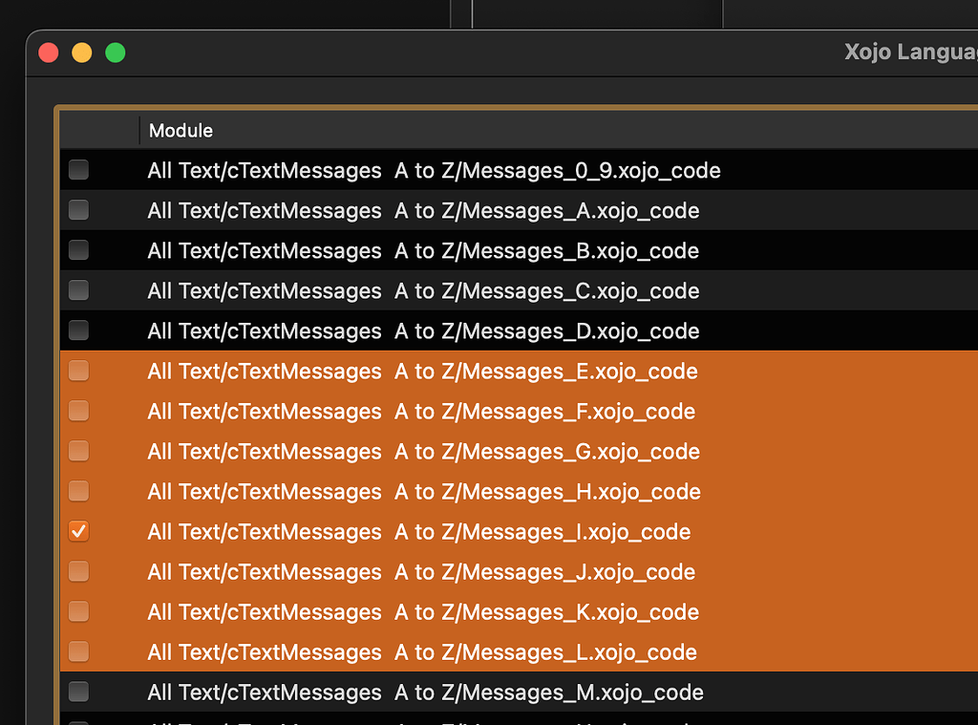
Task: Check the Messages_H.xojo_code checkbox
Action: pos(78,491)
